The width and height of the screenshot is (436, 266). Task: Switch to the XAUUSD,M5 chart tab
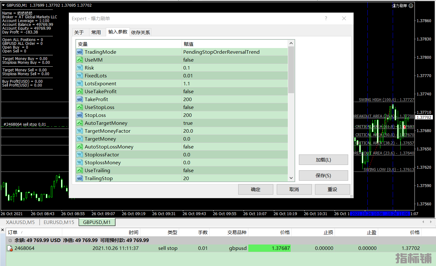tap(20, 222)
